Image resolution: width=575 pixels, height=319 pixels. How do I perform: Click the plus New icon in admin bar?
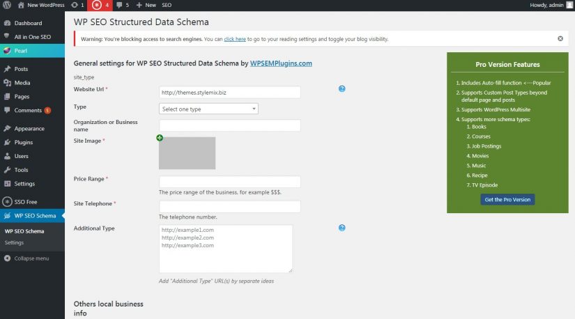(139, 5)
